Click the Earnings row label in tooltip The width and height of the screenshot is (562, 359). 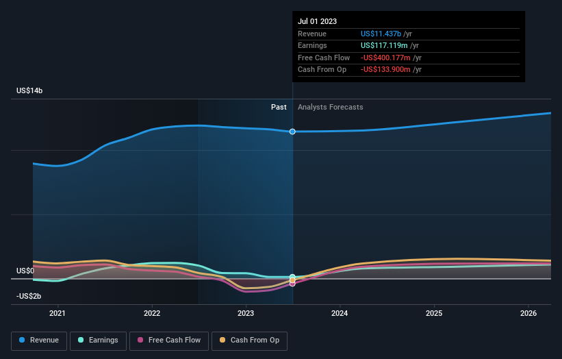tap(313, 45)
